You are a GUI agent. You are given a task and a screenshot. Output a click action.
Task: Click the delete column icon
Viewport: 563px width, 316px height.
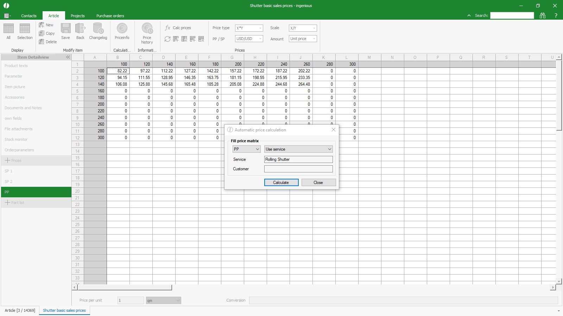pyautogui.click(x=184, y=39)
